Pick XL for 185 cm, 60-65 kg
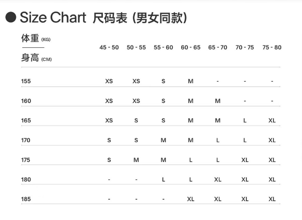Image resolution: width=302 pixels, height=220 pixels. (190, 199)
